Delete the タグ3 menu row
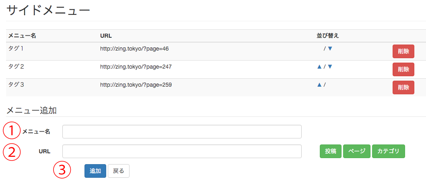This screenshot has width=426, height=185. coord(403,87)
